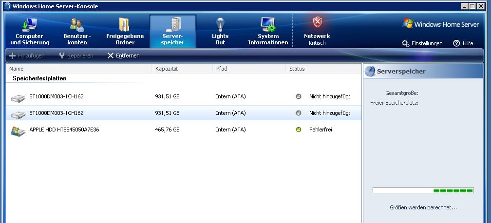Open Benutzerkonten tab

tap(77, 31)
